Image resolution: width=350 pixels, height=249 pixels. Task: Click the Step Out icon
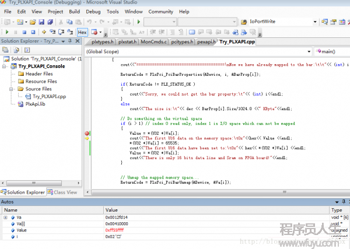pyautogui.click(x=70, y=32)
